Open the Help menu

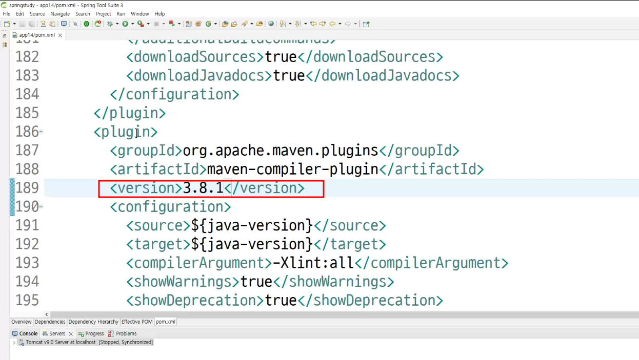pos(160,14)
